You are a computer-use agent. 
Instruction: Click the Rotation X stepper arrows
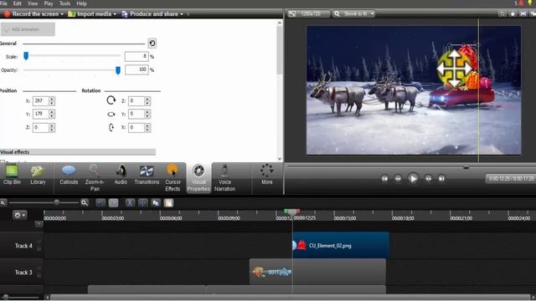(147, 128)
